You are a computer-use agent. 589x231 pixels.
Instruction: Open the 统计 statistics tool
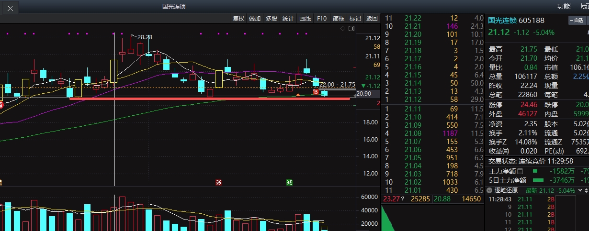pos(288,19)
